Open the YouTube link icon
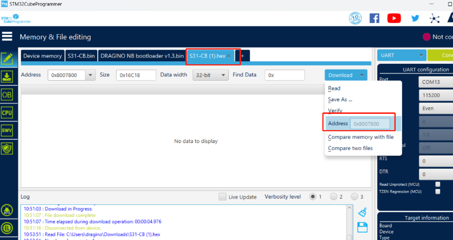Image resolution: width=453 pixels, height=240 pixels. point(394,18)
